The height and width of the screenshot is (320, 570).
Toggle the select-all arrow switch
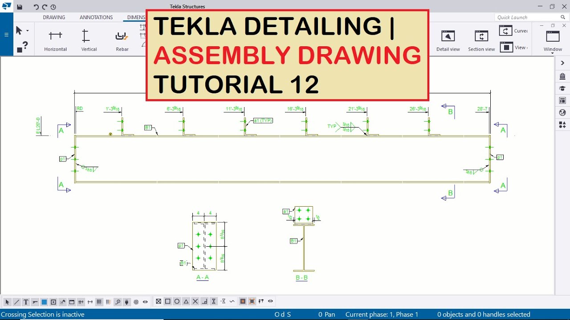(x=7, y=302)
